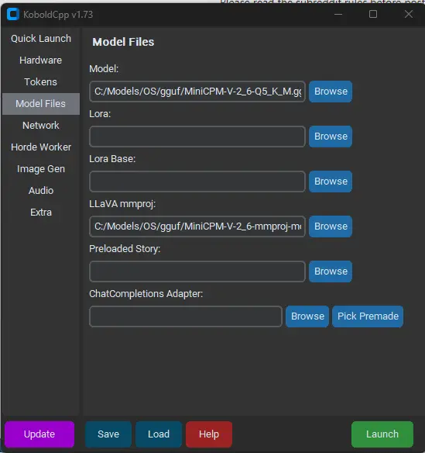Open the Tokens tab

41,82
